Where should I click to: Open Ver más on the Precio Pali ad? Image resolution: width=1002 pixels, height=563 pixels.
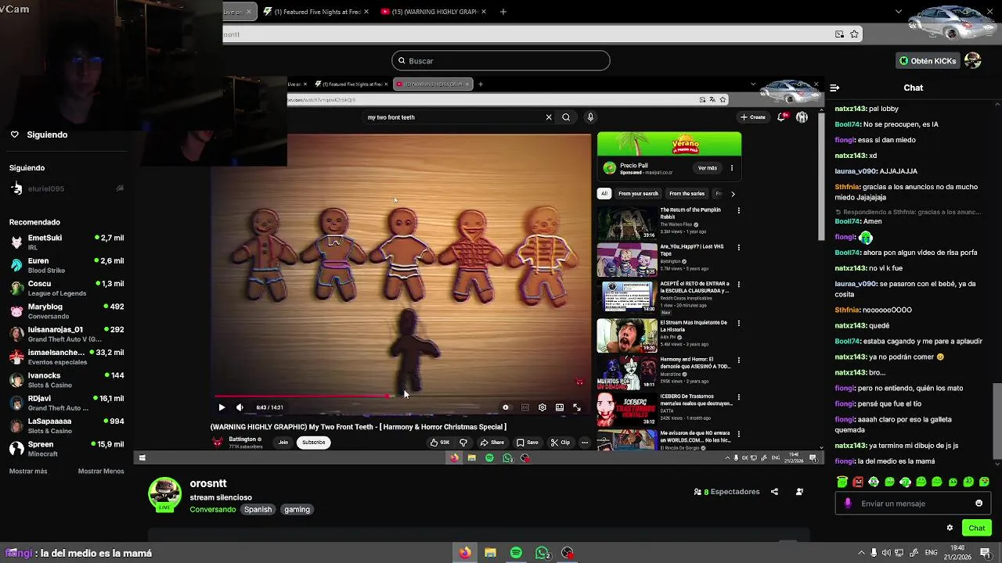[x=708, y=168]
